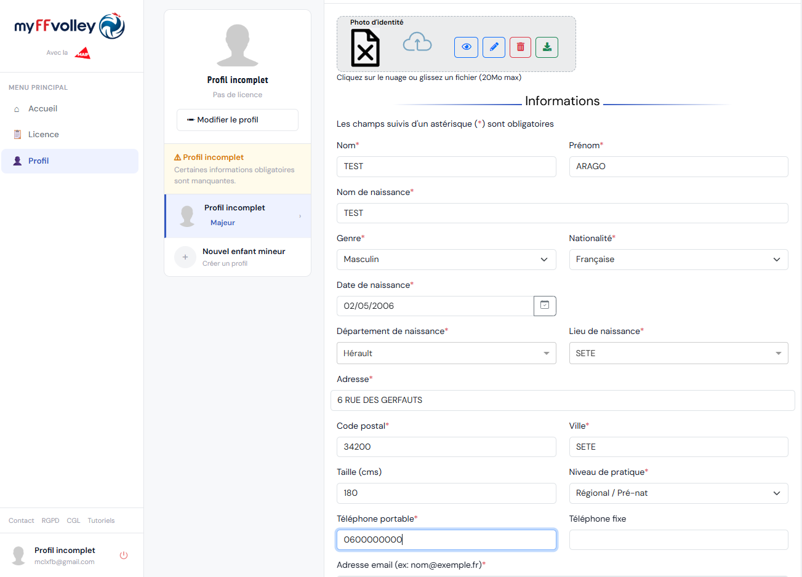Image resolution: width=802 pixels, height=577 pixels.
Task: Select the Profil incomplet Majeur entry
Action: click(238, 216)
